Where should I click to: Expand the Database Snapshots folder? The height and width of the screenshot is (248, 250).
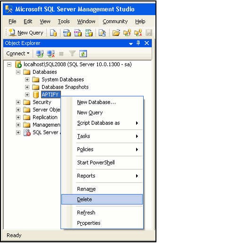point(27,87)
